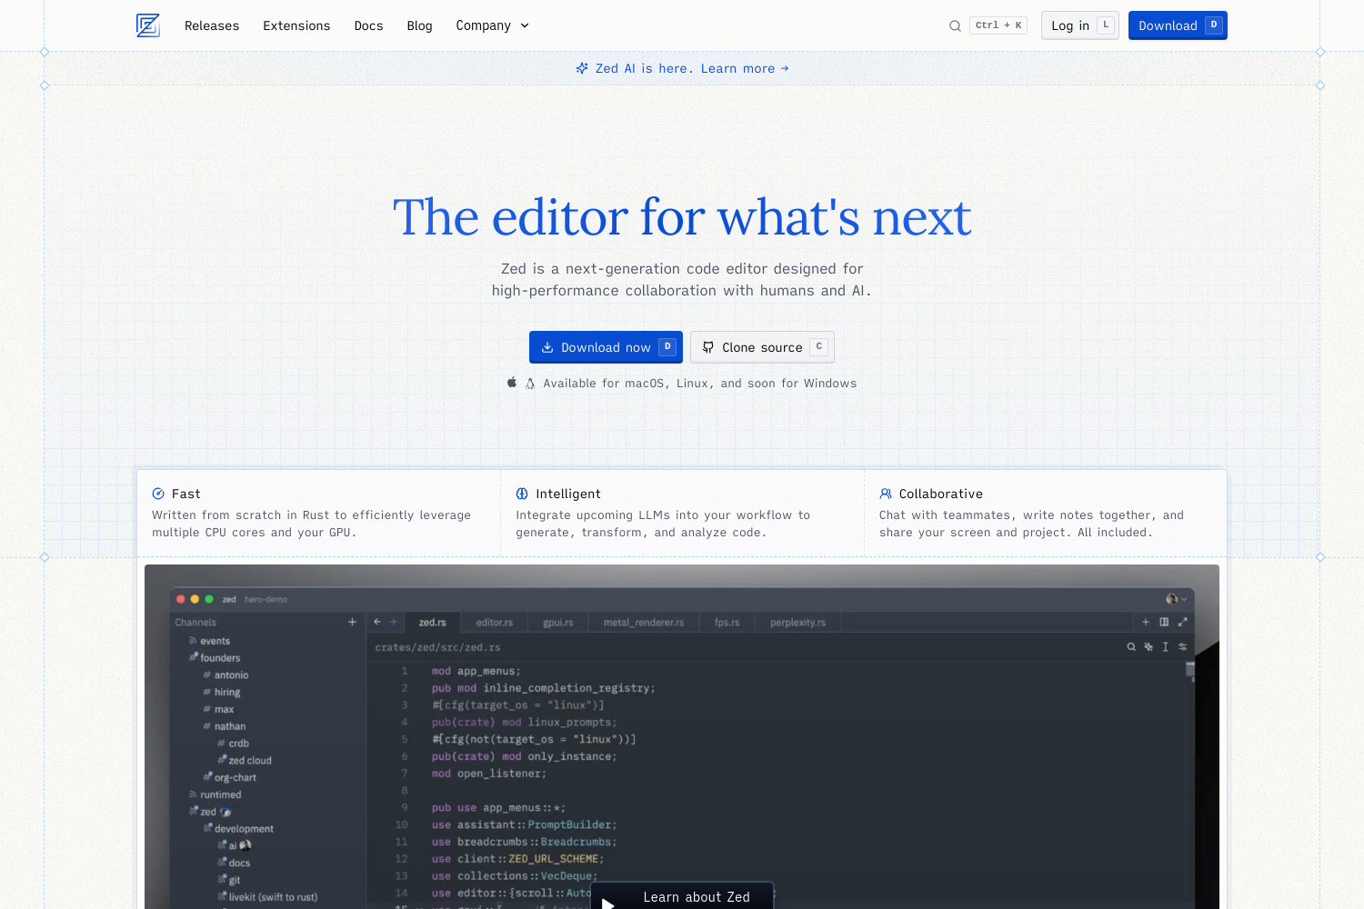Viewport: 1364px width, 909px height.
Task: Click the Clone source button
Action: click(x=762, y=347)
